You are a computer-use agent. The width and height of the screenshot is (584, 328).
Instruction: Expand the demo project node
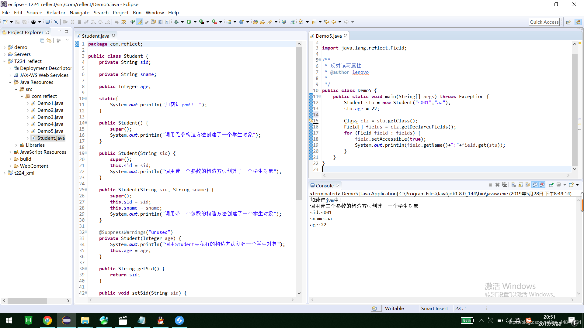click(x=4, y=47)
